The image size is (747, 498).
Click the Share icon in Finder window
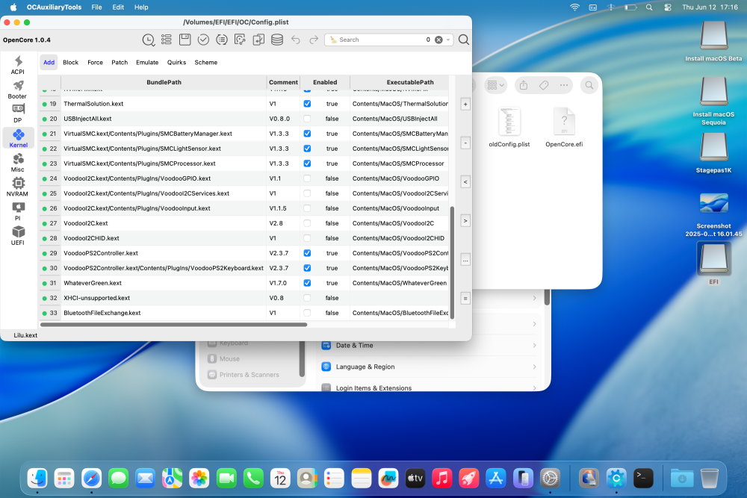[524, 85]
